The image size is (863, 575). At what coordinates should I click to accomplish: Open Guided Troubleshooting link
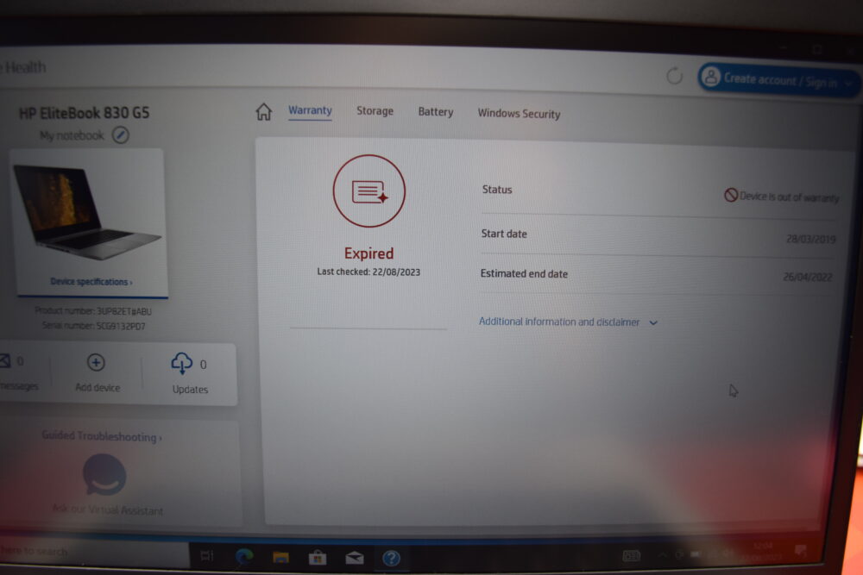tap(102, 436)
